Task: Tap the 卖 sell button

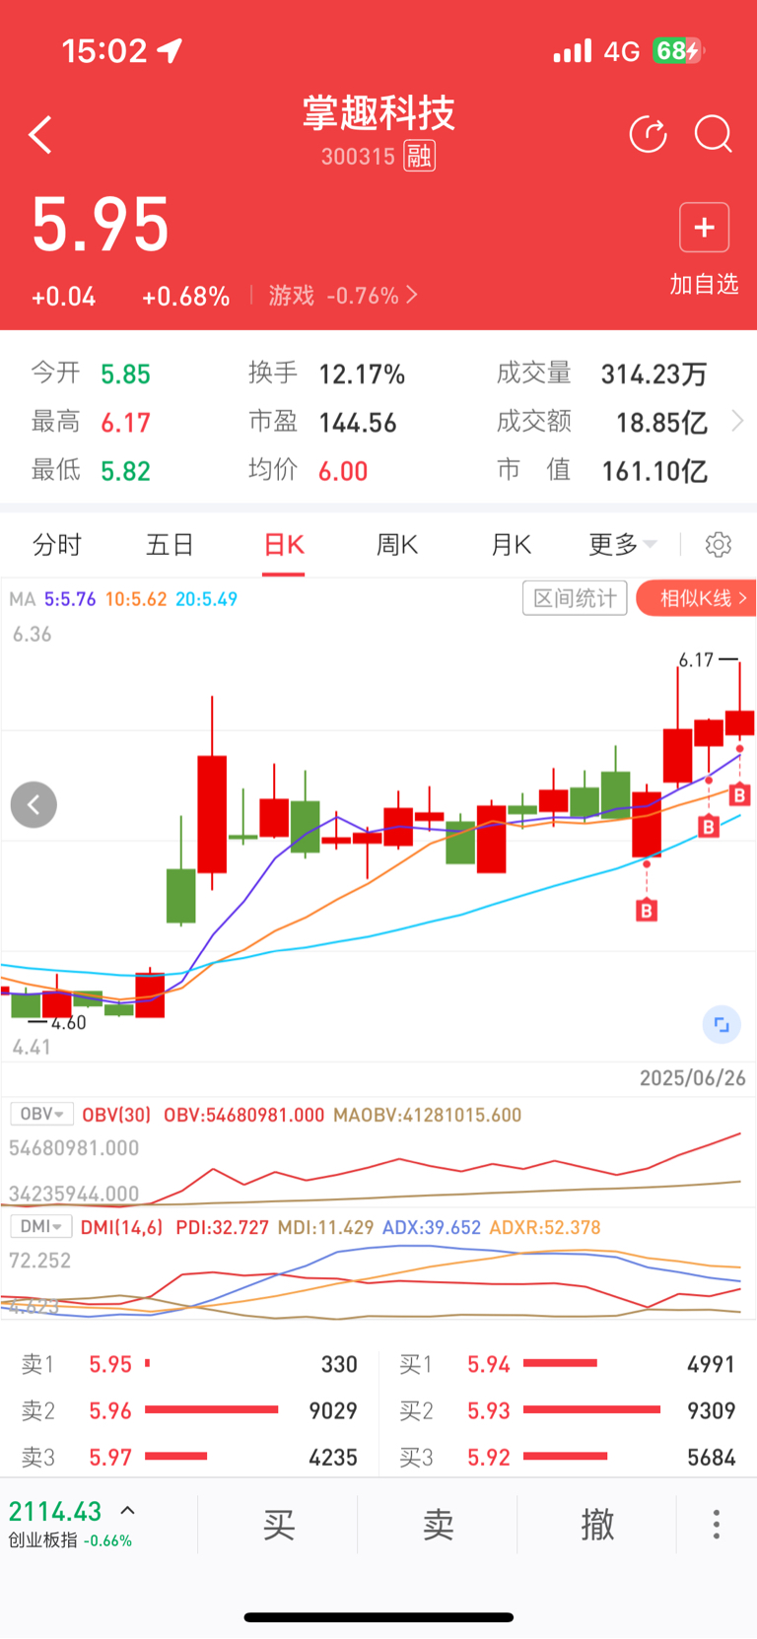Action: [438, 1524]
